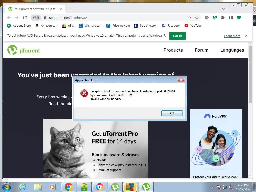Toggle the VPN button in address bar
The image size is (256, 192).
tap(36, 18)
